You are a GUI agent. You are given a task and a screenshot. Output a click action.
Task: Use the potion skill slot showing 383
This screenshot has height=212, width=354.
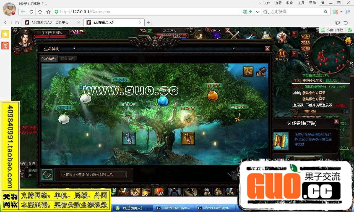[x=159, y=192]
